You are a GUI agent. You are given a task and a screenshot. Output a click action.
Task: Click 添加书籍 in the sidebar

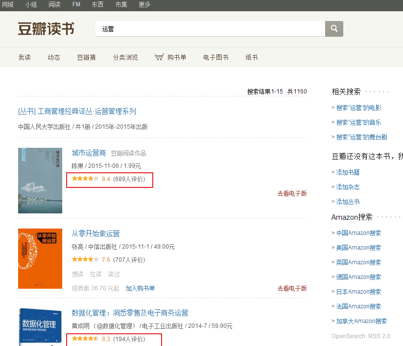348,171
